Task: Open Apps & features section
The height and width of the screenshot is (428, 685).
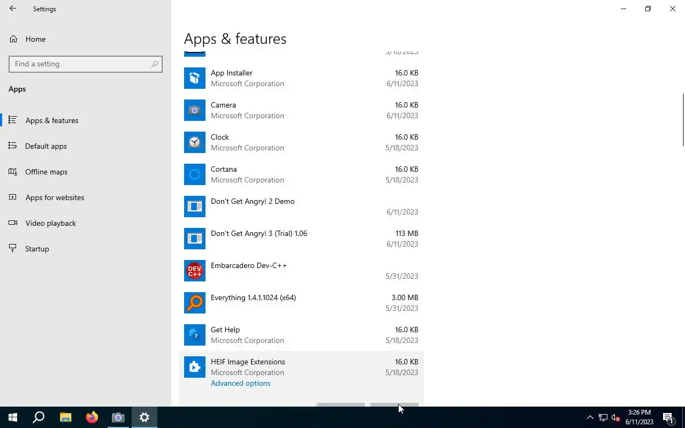Action: [x=86, y=120]
